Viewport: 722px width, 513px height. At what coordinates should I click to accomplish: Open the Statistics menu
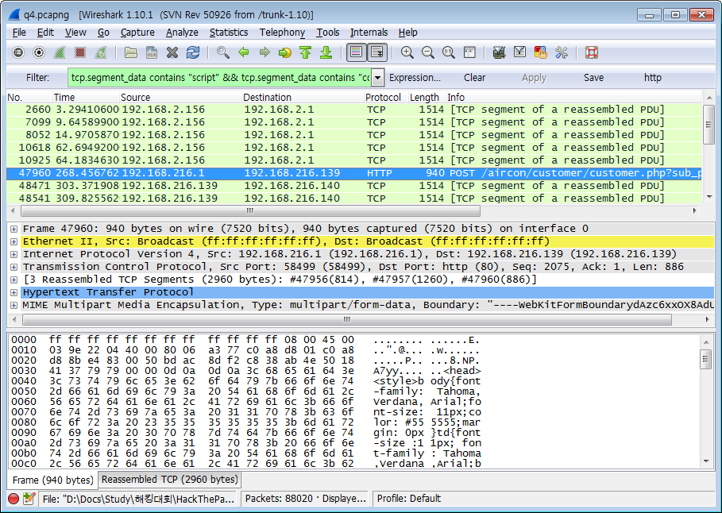[229, 33]
